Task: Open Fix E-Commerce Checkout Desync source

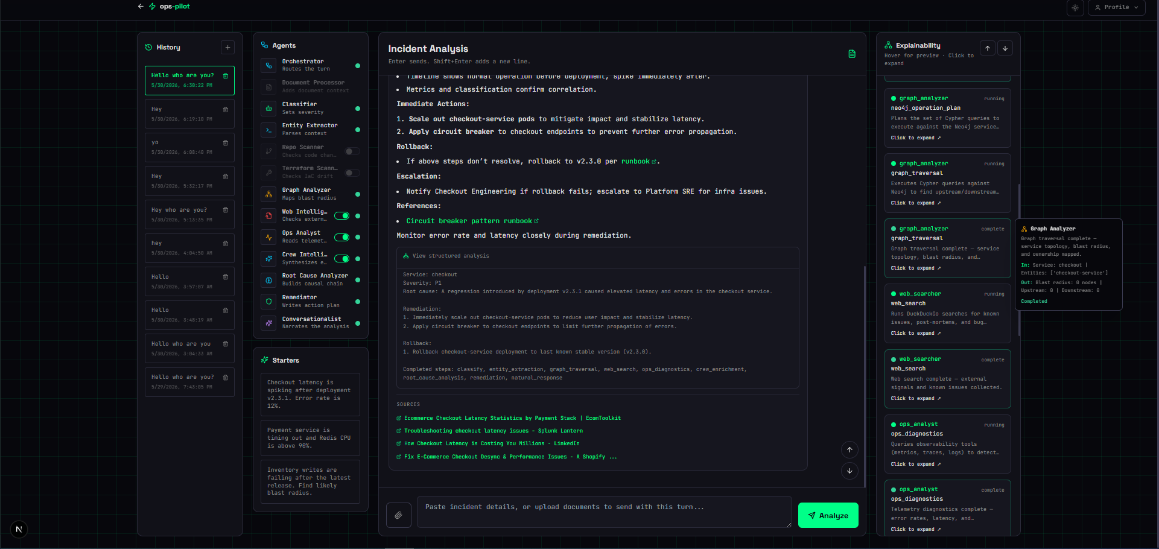Action: (x=507, y=457)
